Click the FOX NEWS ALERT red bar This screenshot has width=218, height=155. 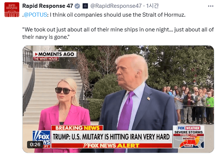(x=112, y=145)
